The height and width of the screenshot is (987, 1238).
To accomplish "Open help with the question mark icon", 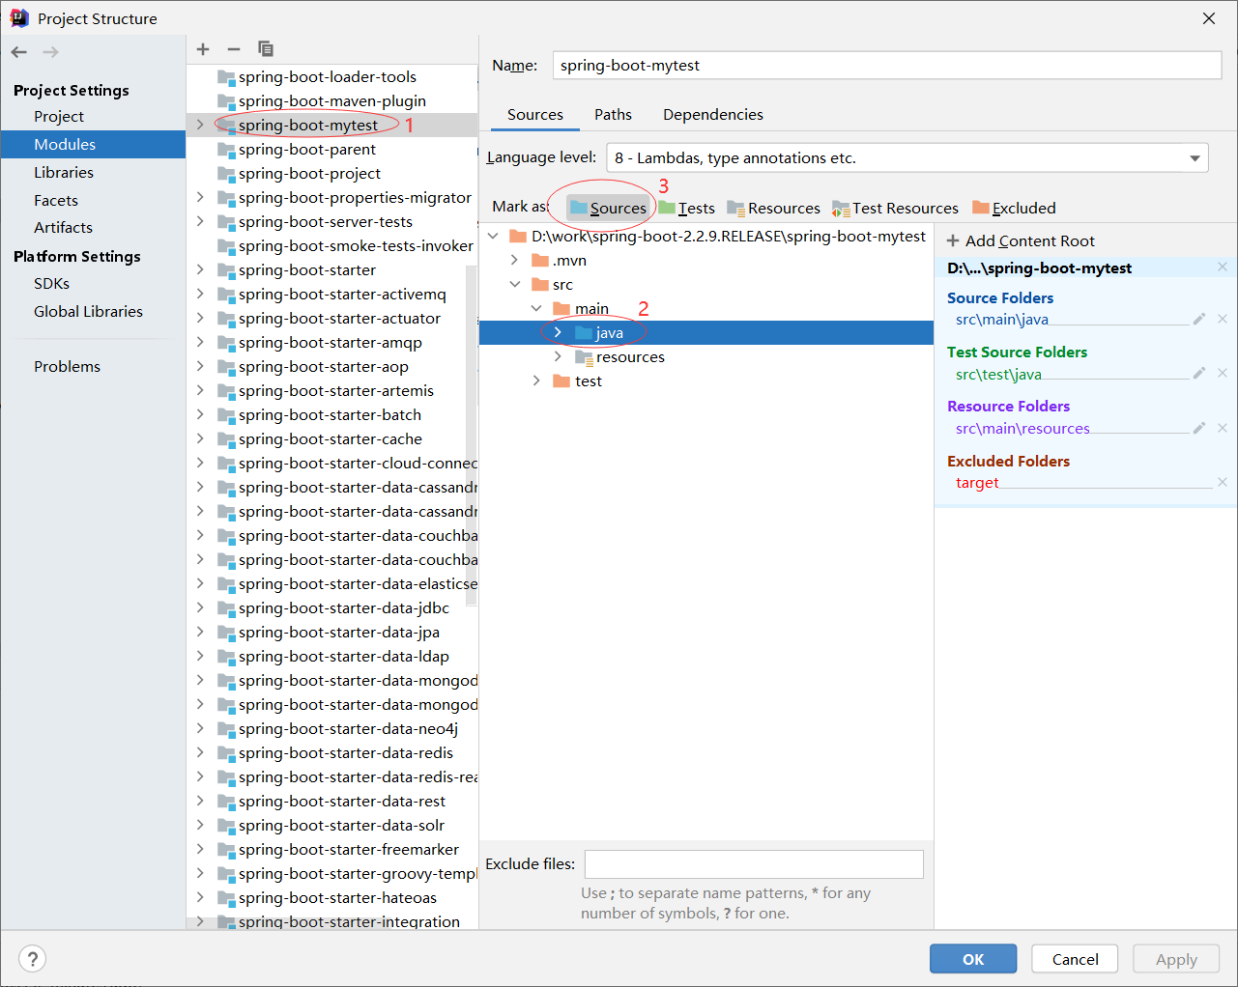I will 33,959.
